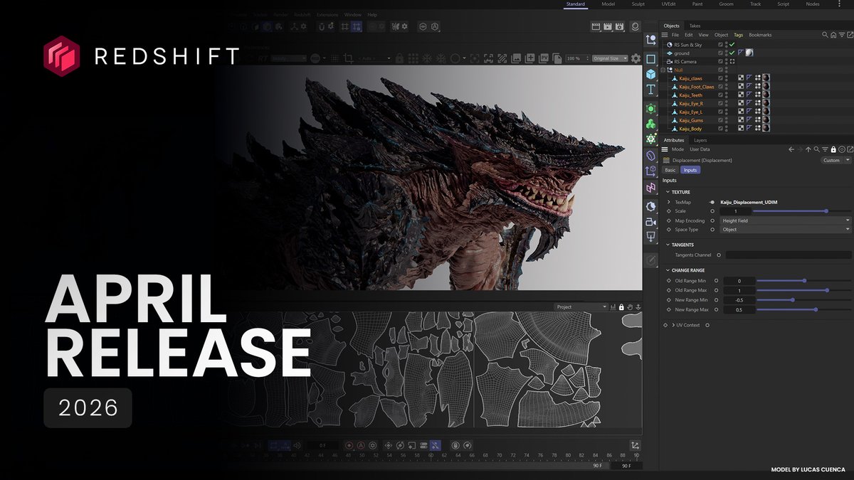
Task: Open render settings gear in Render View toolbar
Action: [636, 58]
